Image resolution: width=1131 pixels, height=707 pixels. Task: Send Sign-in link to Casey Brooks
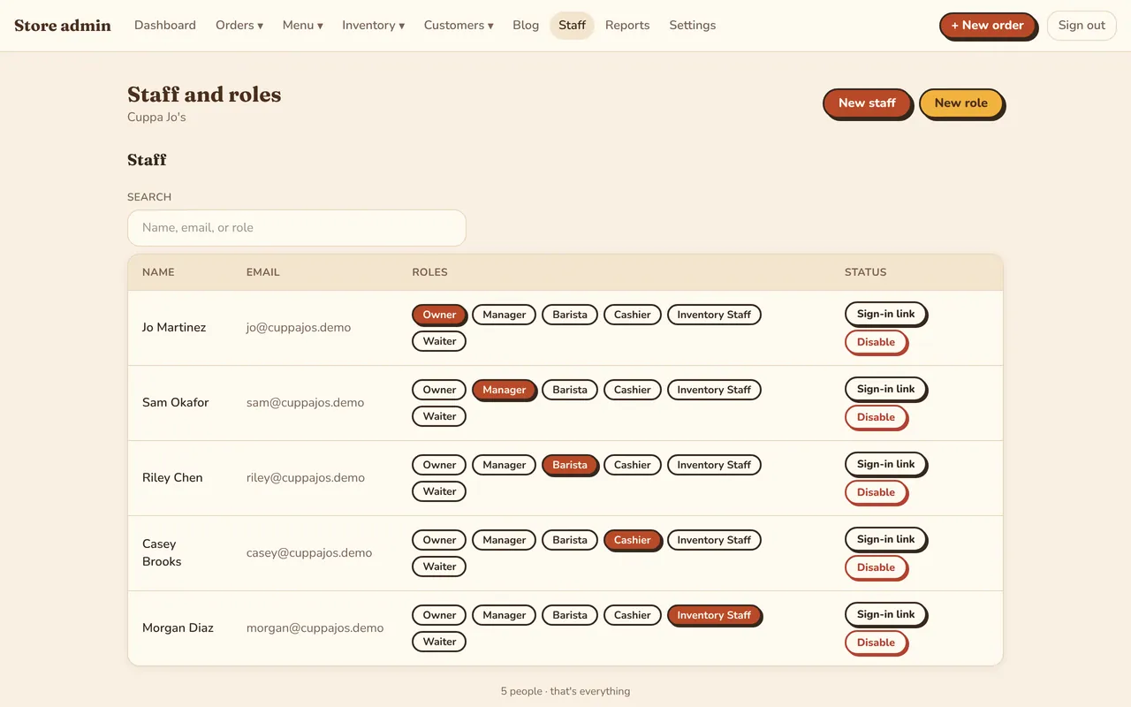(886, 539)
